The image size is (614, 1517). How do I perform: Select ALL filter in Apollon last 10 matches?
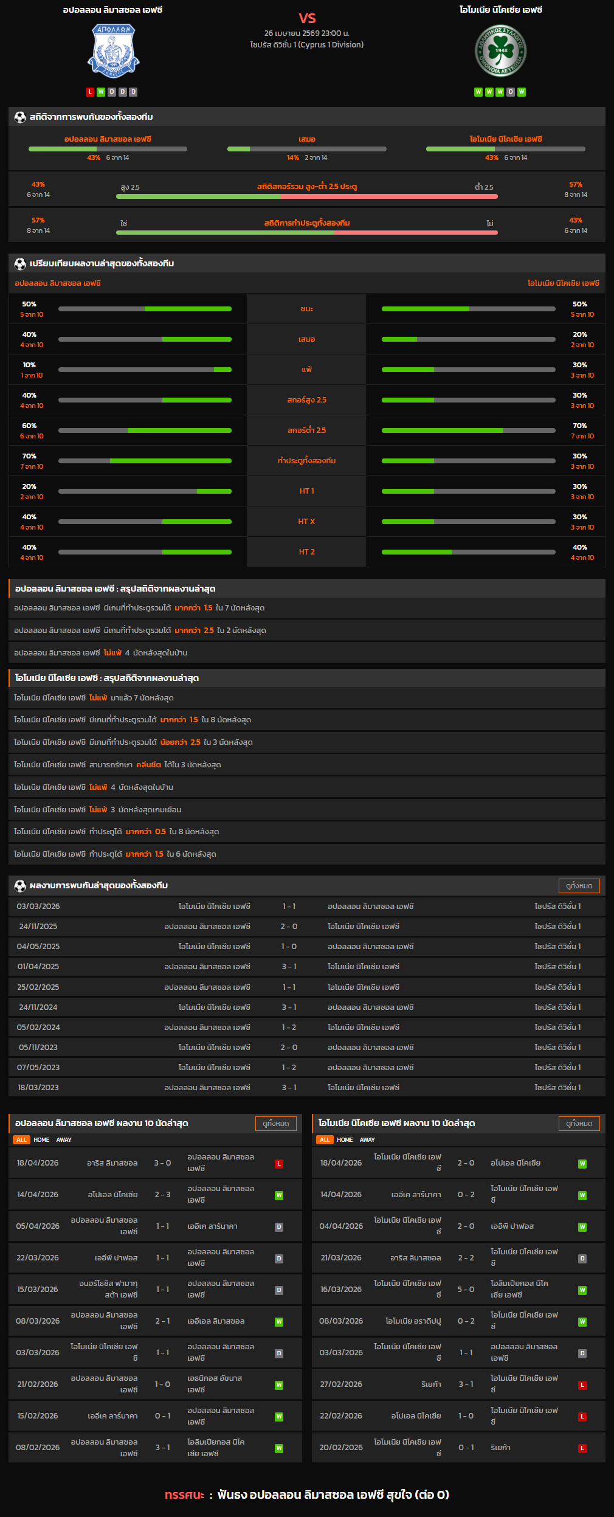tap(21, 1139)
